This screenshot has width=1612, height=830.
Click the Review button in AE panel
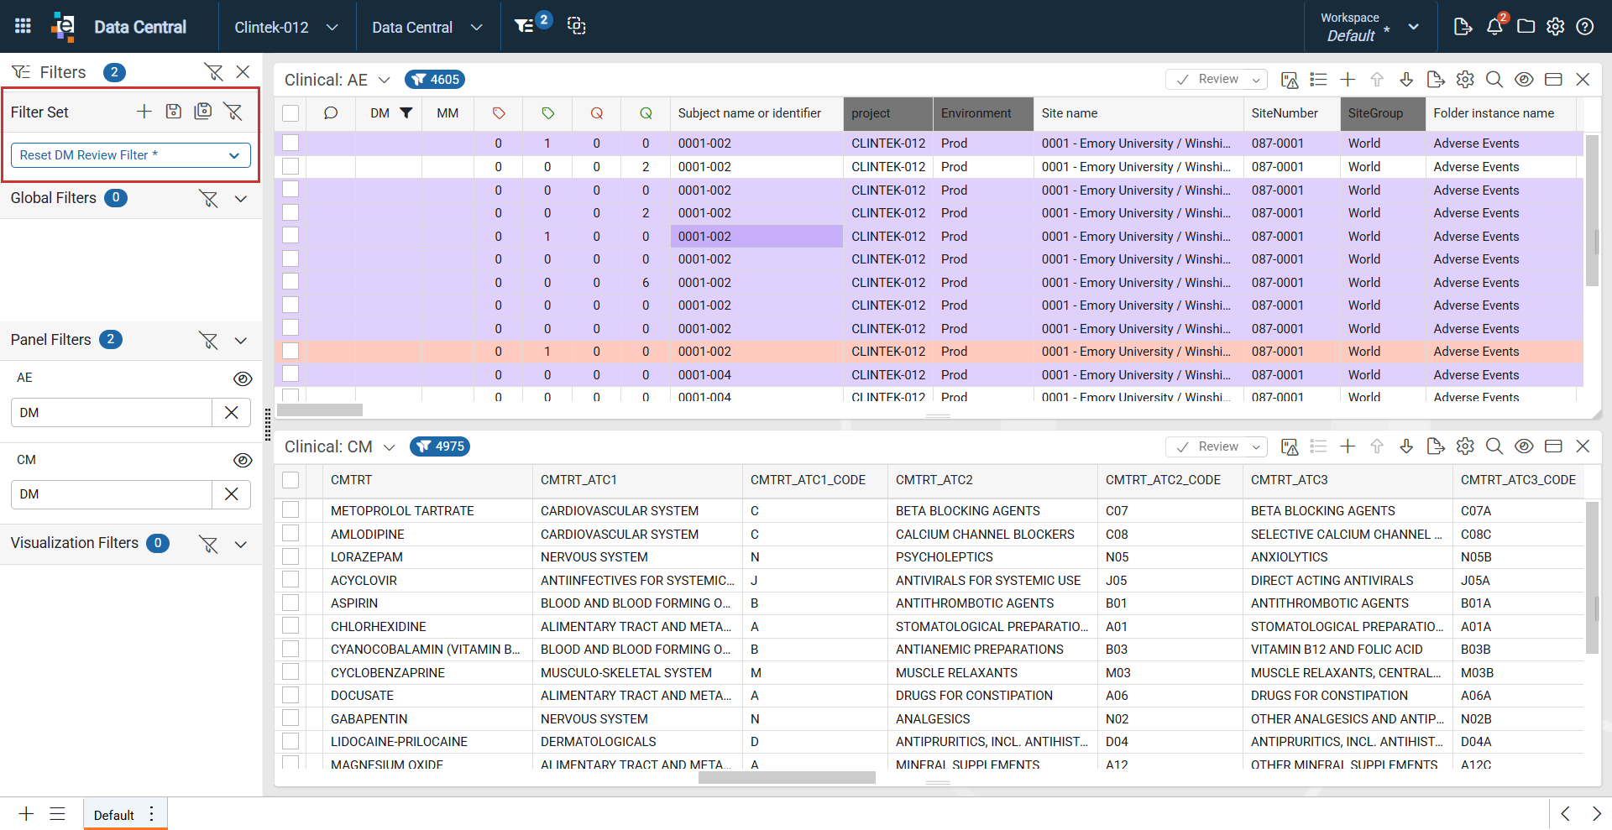click(x=1217, y=80)
